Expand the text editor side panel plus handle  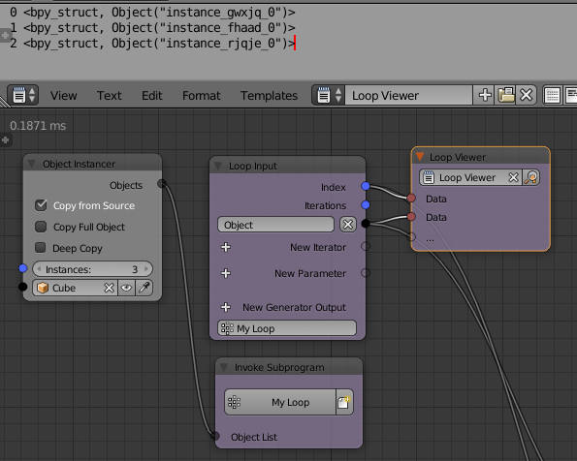point(5,36)
